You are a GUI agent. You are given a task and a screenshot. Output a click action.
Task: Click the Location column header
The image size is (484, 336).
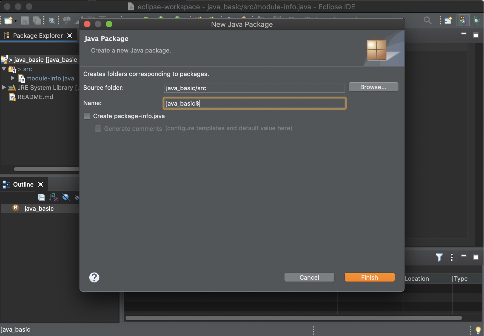[x=417, y=279]
